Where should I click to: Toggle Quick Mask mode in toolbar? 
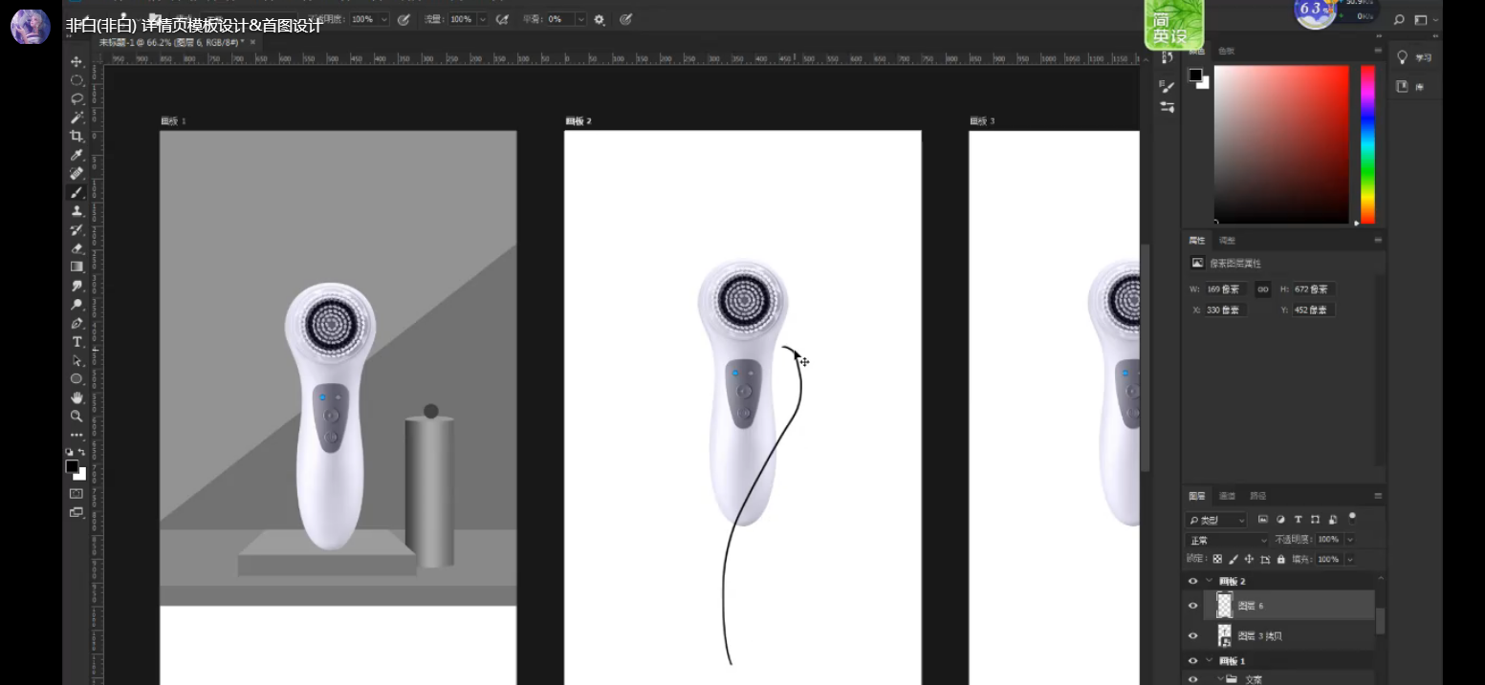76,493
